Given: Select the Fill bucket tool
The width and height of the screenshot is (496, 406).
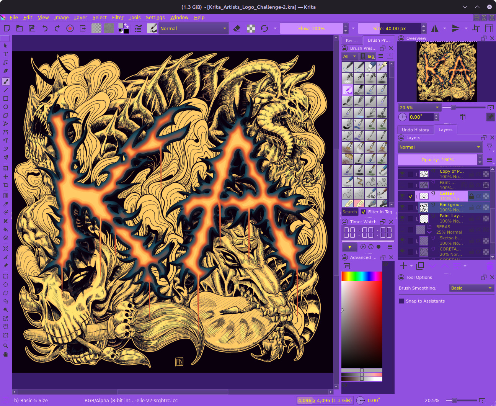Looking at the screenshot, I should [6, 229].
